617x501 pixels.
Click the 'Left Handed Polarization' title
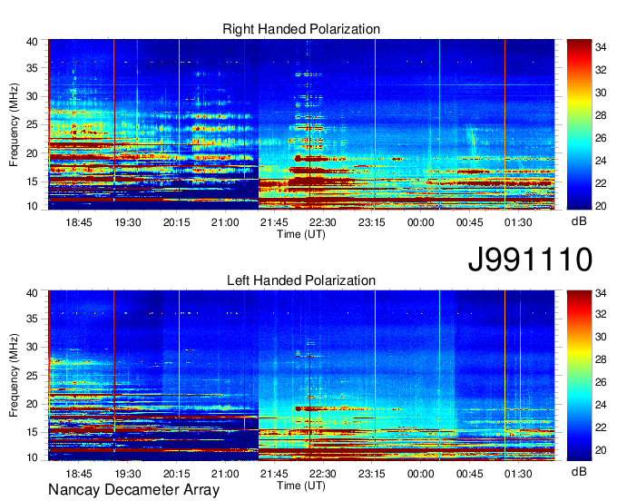click(x=301, y=280)
